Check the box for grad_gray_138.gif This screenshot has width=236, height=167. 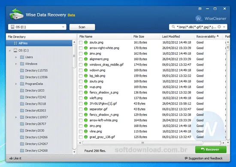click(x=81, y=137)
